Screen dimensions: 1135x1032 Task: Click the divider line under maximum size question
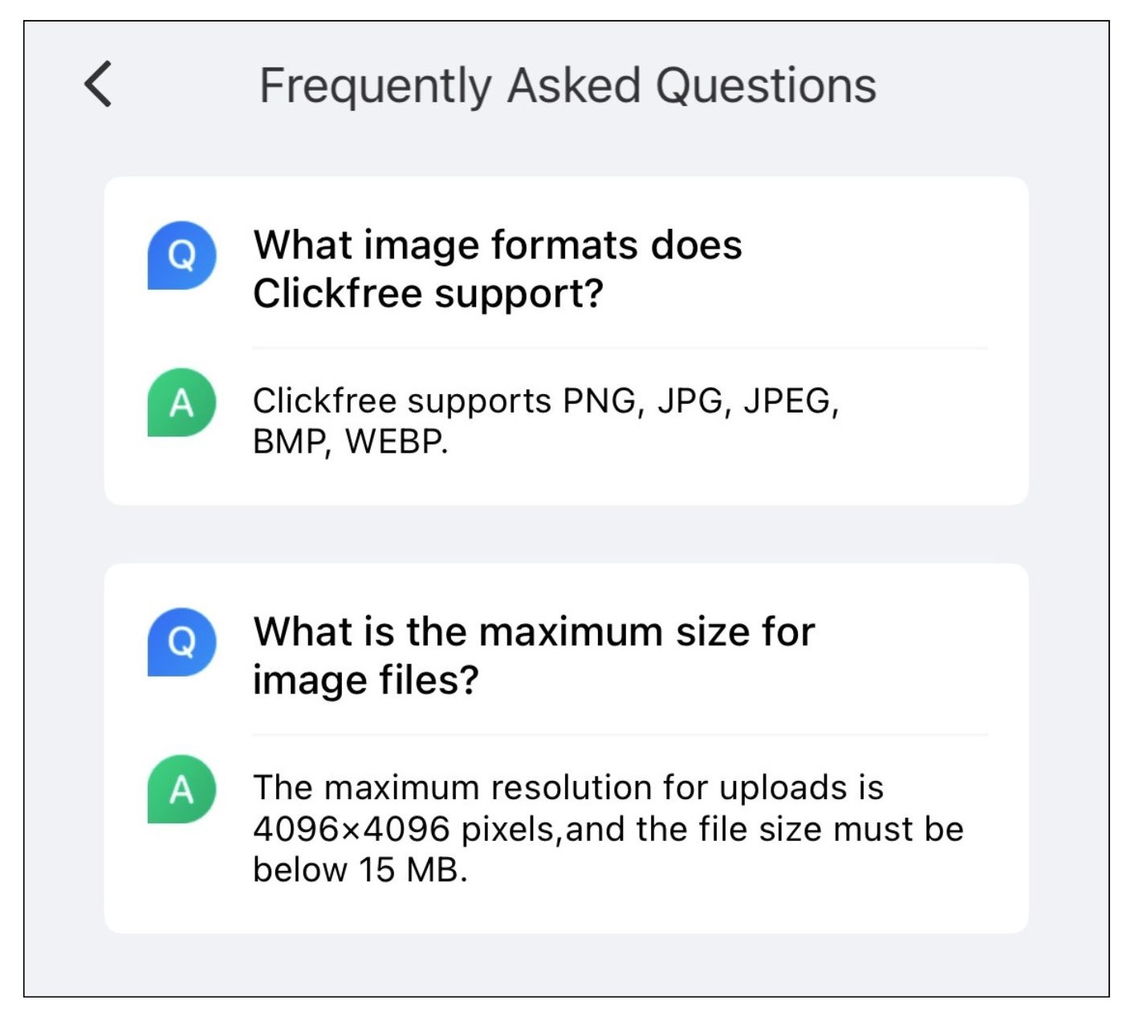[620, 734]
